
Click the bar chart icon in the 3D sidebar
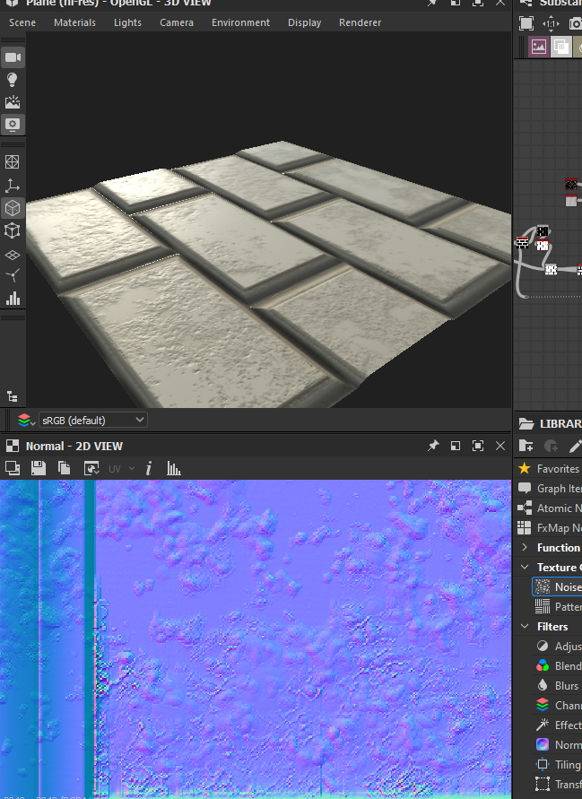coord(13,298)
